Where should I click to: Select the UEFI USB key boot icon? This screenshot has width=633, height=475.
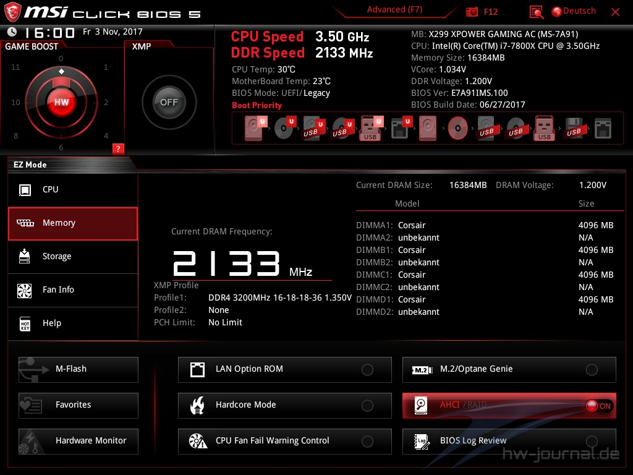coord(372,128)
